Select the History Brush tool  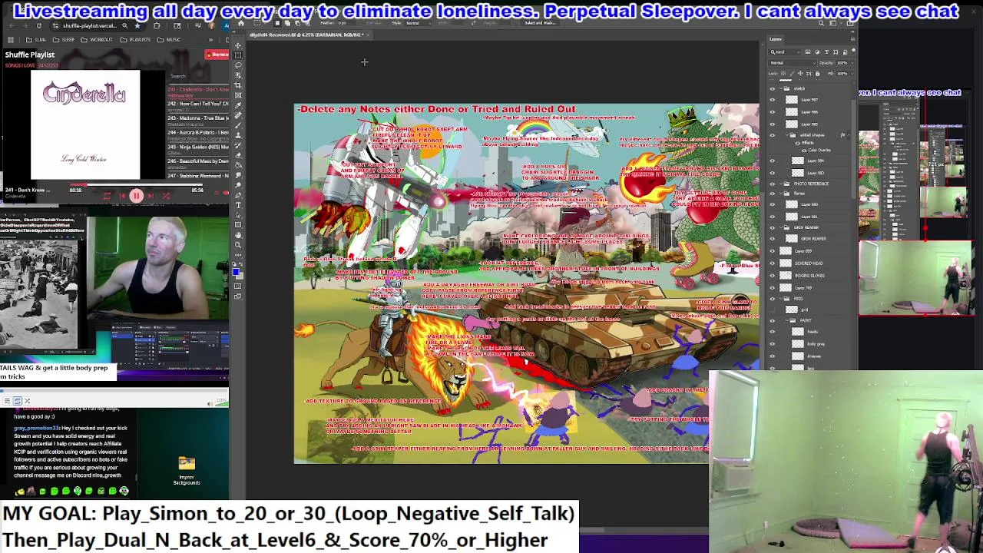(x=237, y=145)
